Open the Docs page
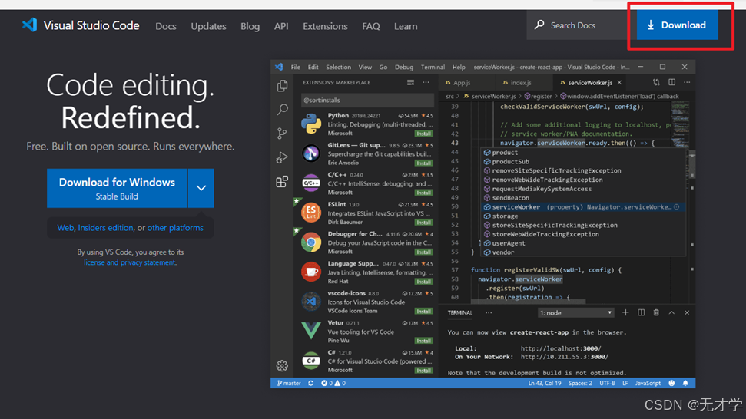Viewport: 746px width, 419px height. (x=166, y=26)
